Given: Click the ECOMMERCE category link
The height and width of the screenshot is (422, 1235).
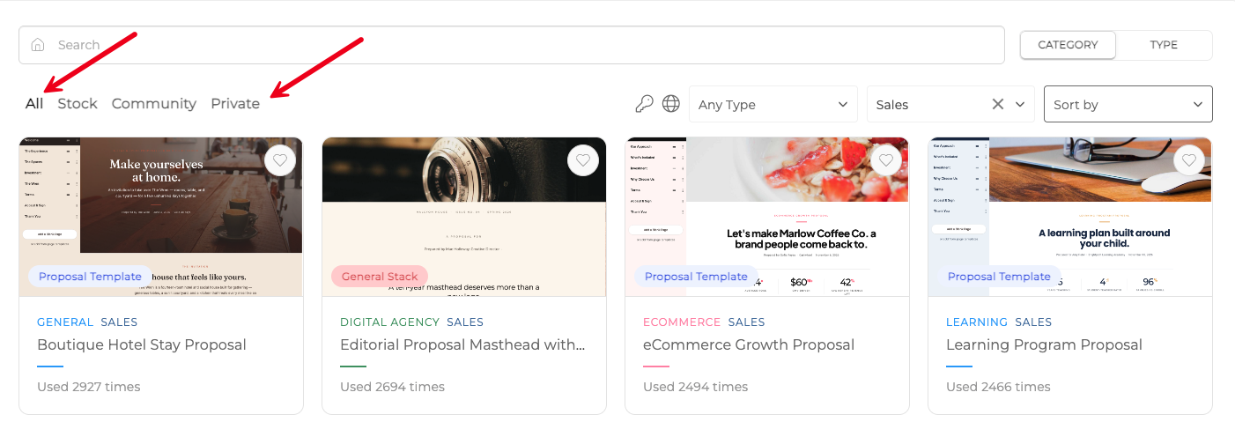Looking at the screenshot, I should pos(682,322).
